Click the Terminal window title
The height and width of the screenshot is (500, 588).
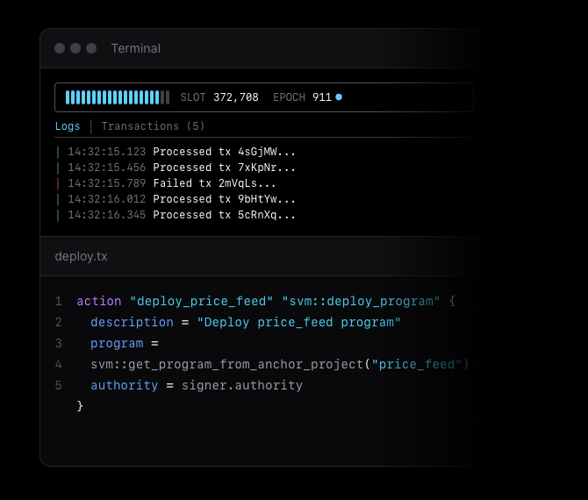[x=136, y=48]
